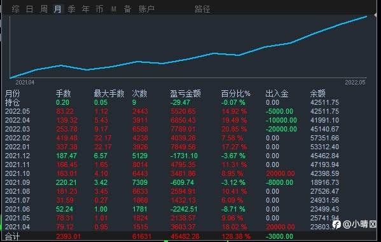The height and width of the screenshot is (242, 381).
Task: Click the 2021.04 chart axis start label
Action: [25, 83]
